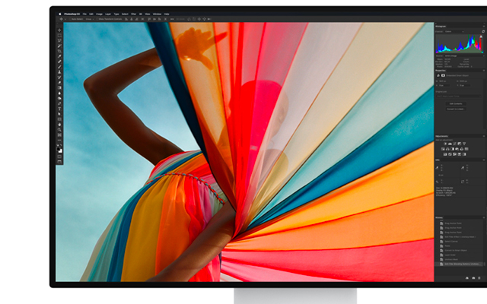The image size is (487, 304).
Task: Create a new snapshot in History panel
Action: tap(473, 278)
